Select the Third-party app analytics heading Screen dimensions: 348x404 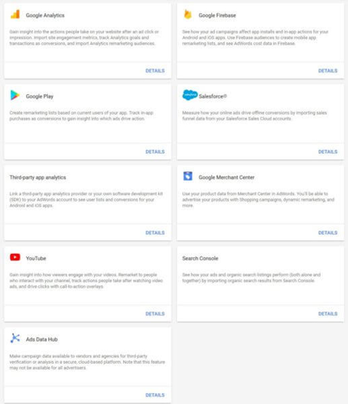(38, 177)
